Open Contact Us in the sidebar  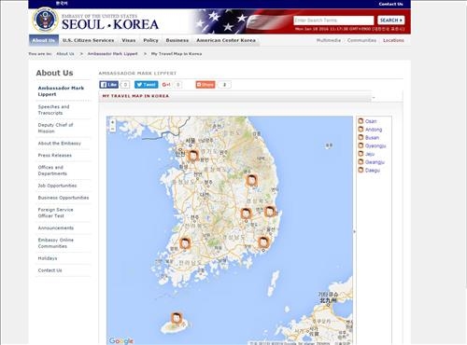point(50,270)
